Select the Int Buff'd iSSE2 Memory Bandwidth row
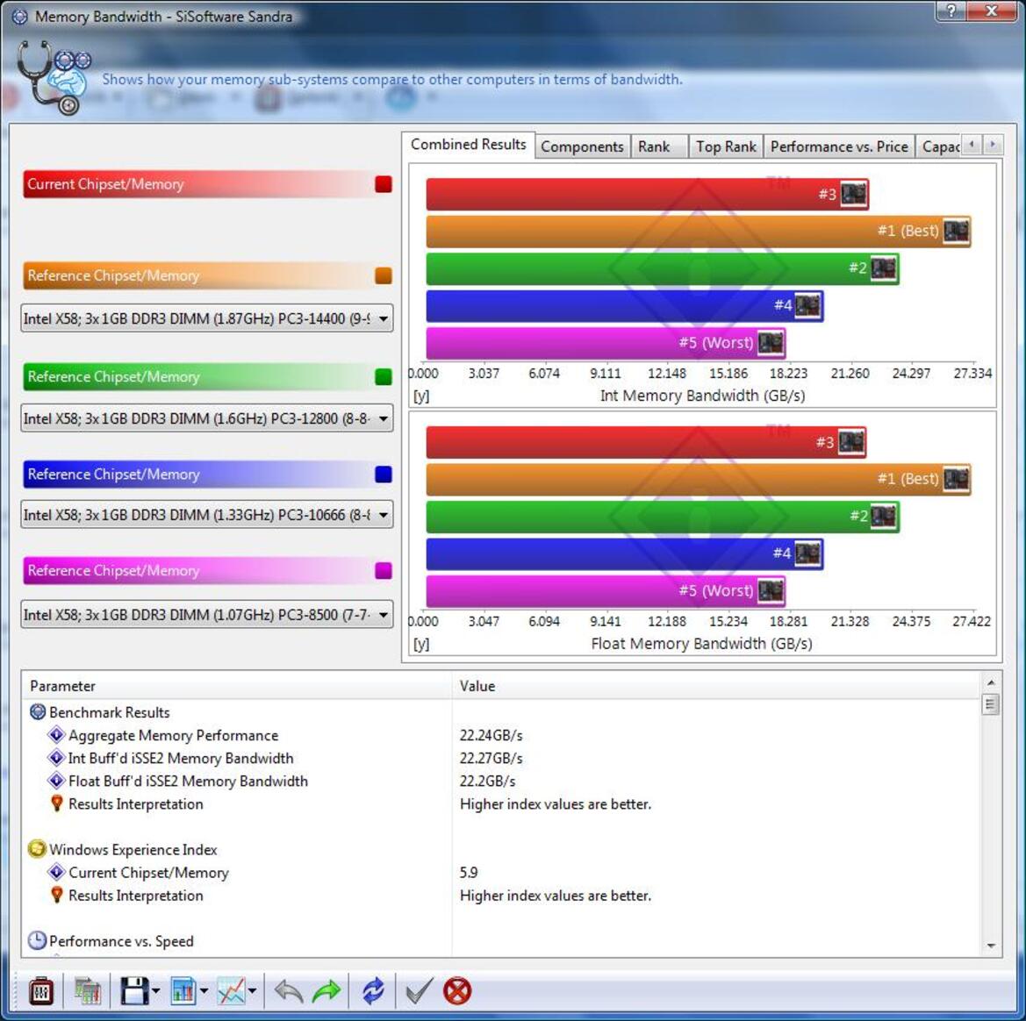Image resolution: width=1026 pixels, height=1021 pixels. 501,758
